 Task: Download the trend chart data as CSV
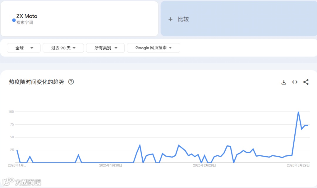(x=284, y=82)
